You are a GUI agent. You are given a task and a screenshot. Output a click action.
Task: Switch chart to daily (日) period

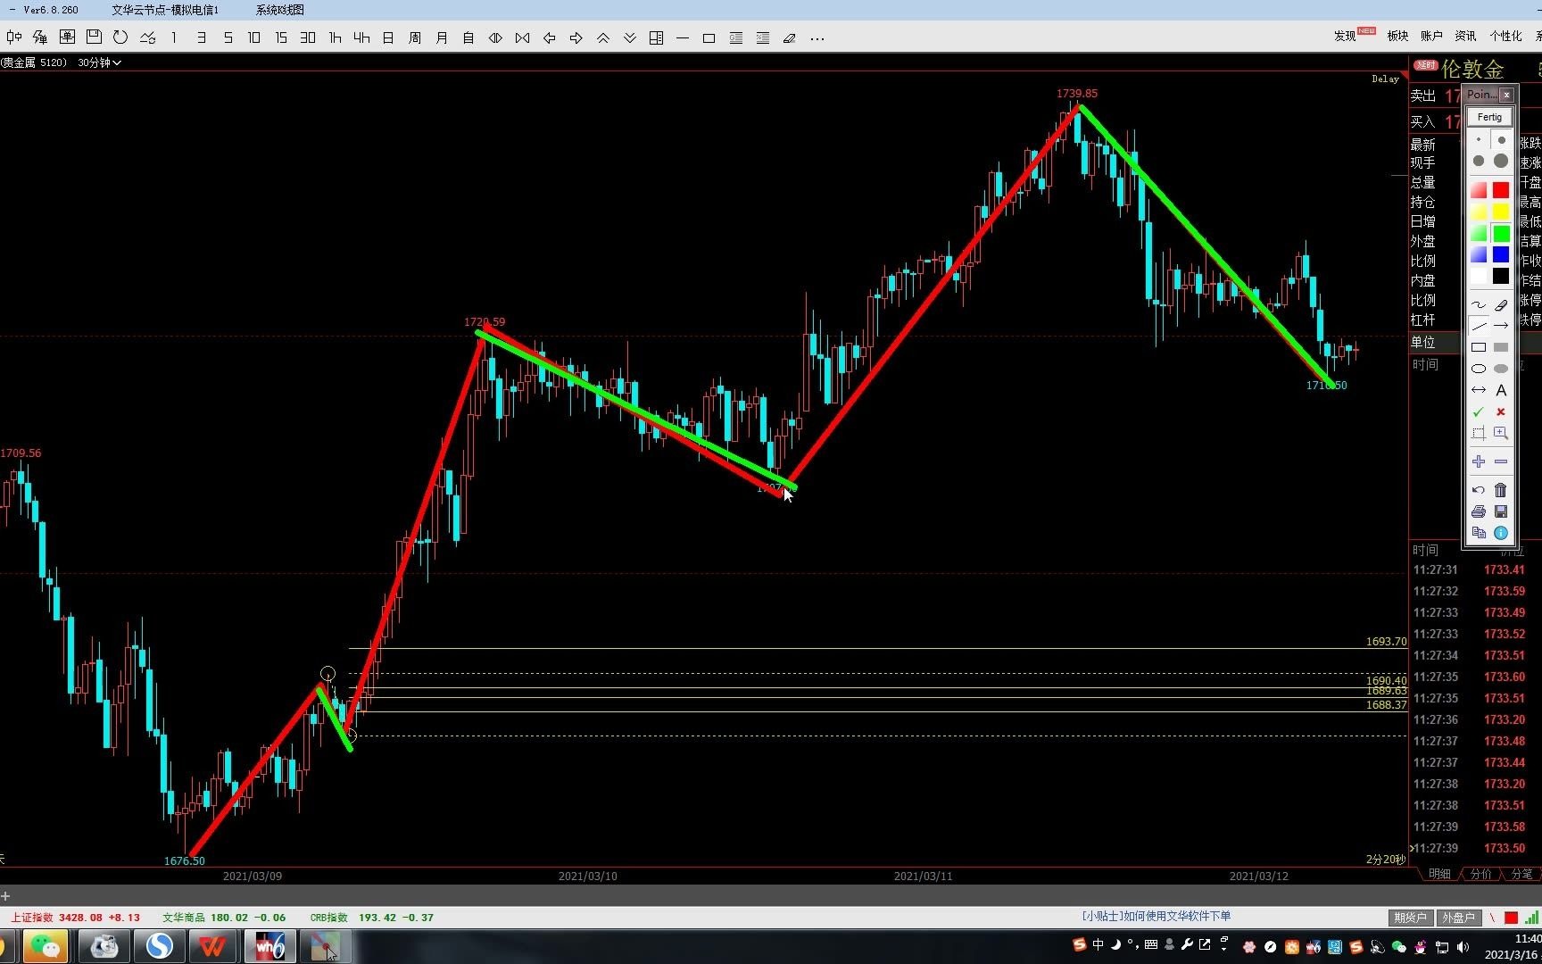coord(388,37)
